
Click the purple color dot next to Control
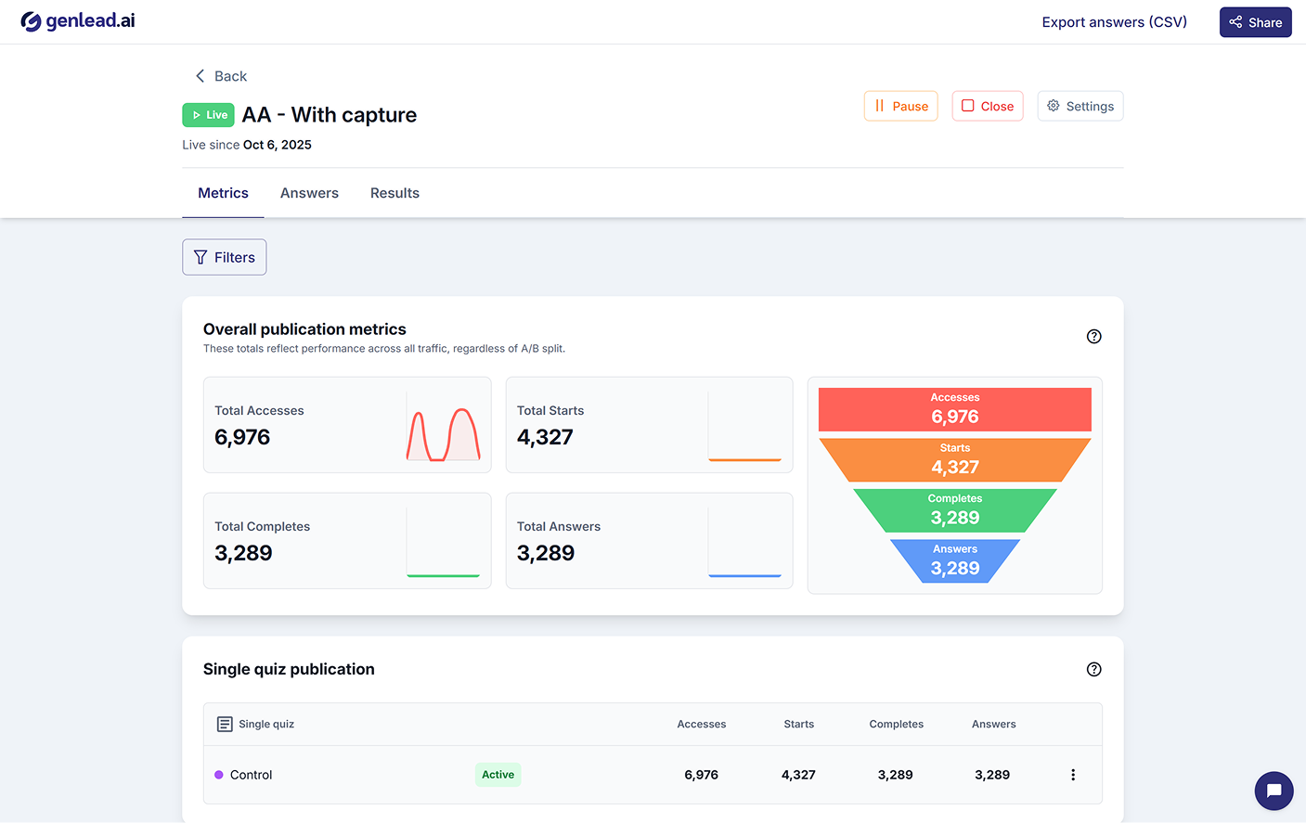[216, 774]
